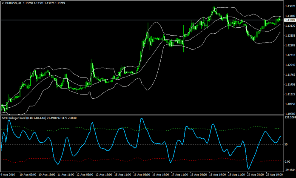Click the 1.13400 price axis label
This screenshot has width=296, height=178.
[x=290, y=16]
